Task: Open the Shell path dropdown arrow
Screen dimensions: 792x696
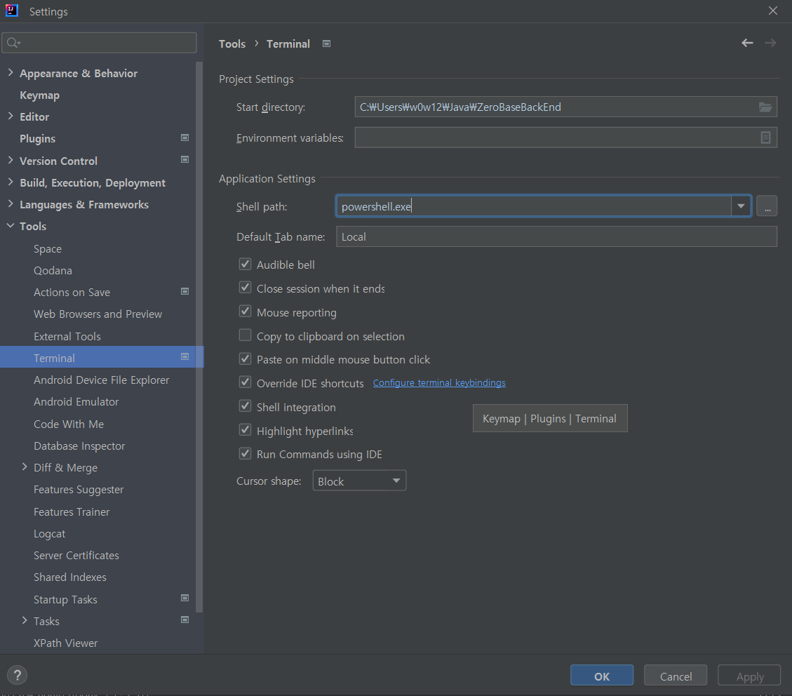Action: click(741, 206)
